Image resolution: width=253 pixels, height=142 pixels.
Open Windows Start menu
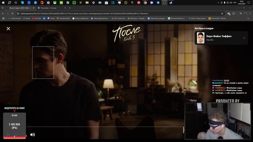click(3, 3)
